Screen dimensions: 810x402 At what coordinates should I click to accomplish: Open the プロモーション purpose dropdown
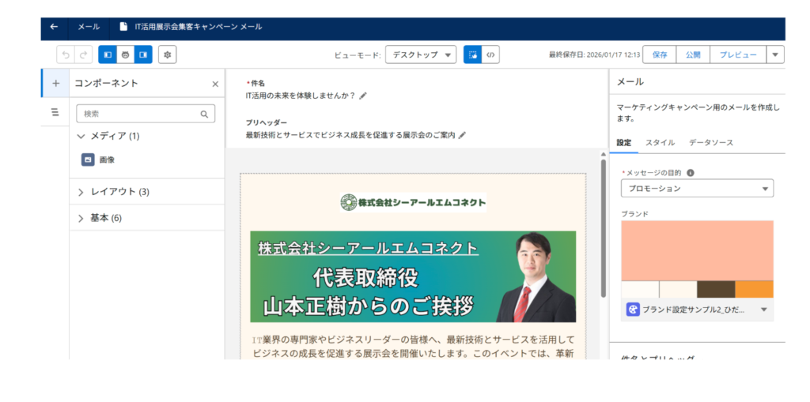[698, 188]
